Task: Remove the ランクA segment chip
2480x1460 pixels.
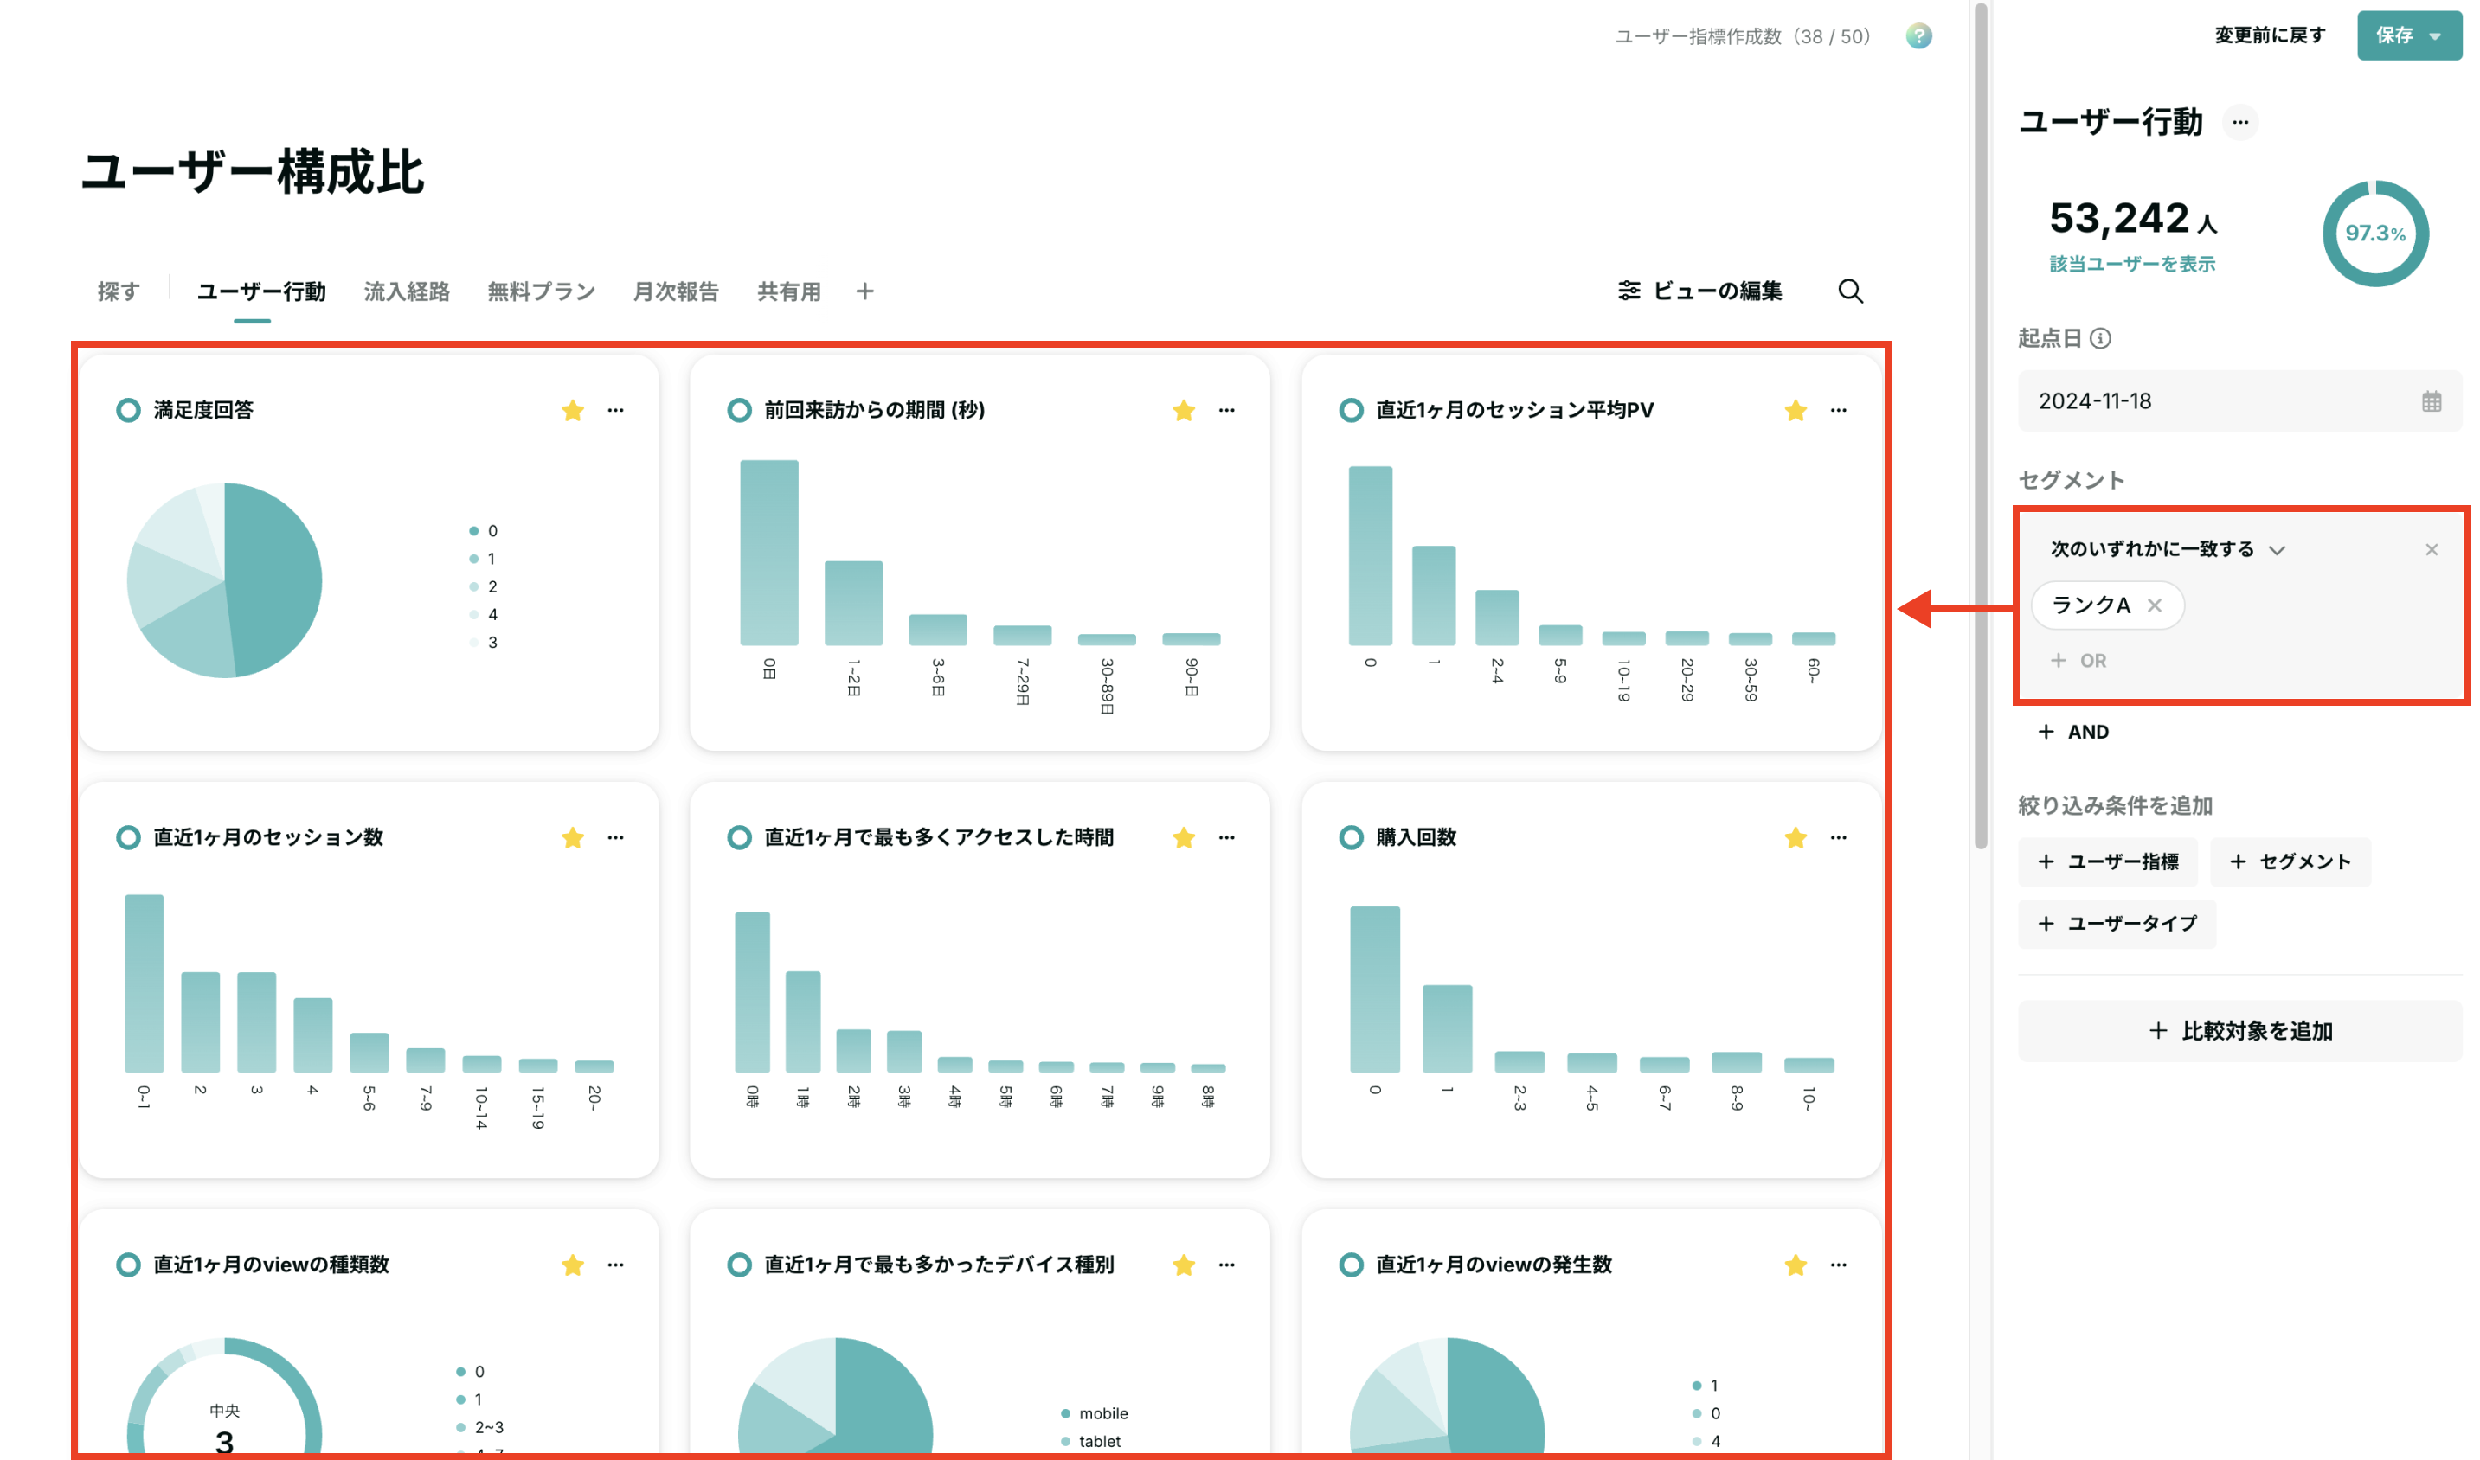Action: tap(2155, 605)
